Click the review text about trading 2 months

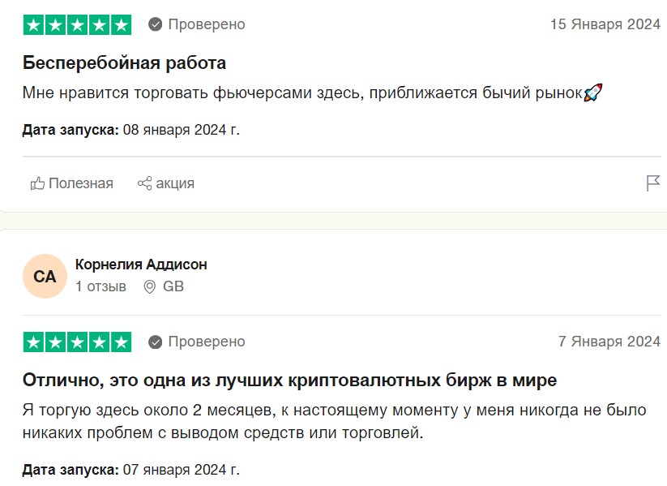333,422
